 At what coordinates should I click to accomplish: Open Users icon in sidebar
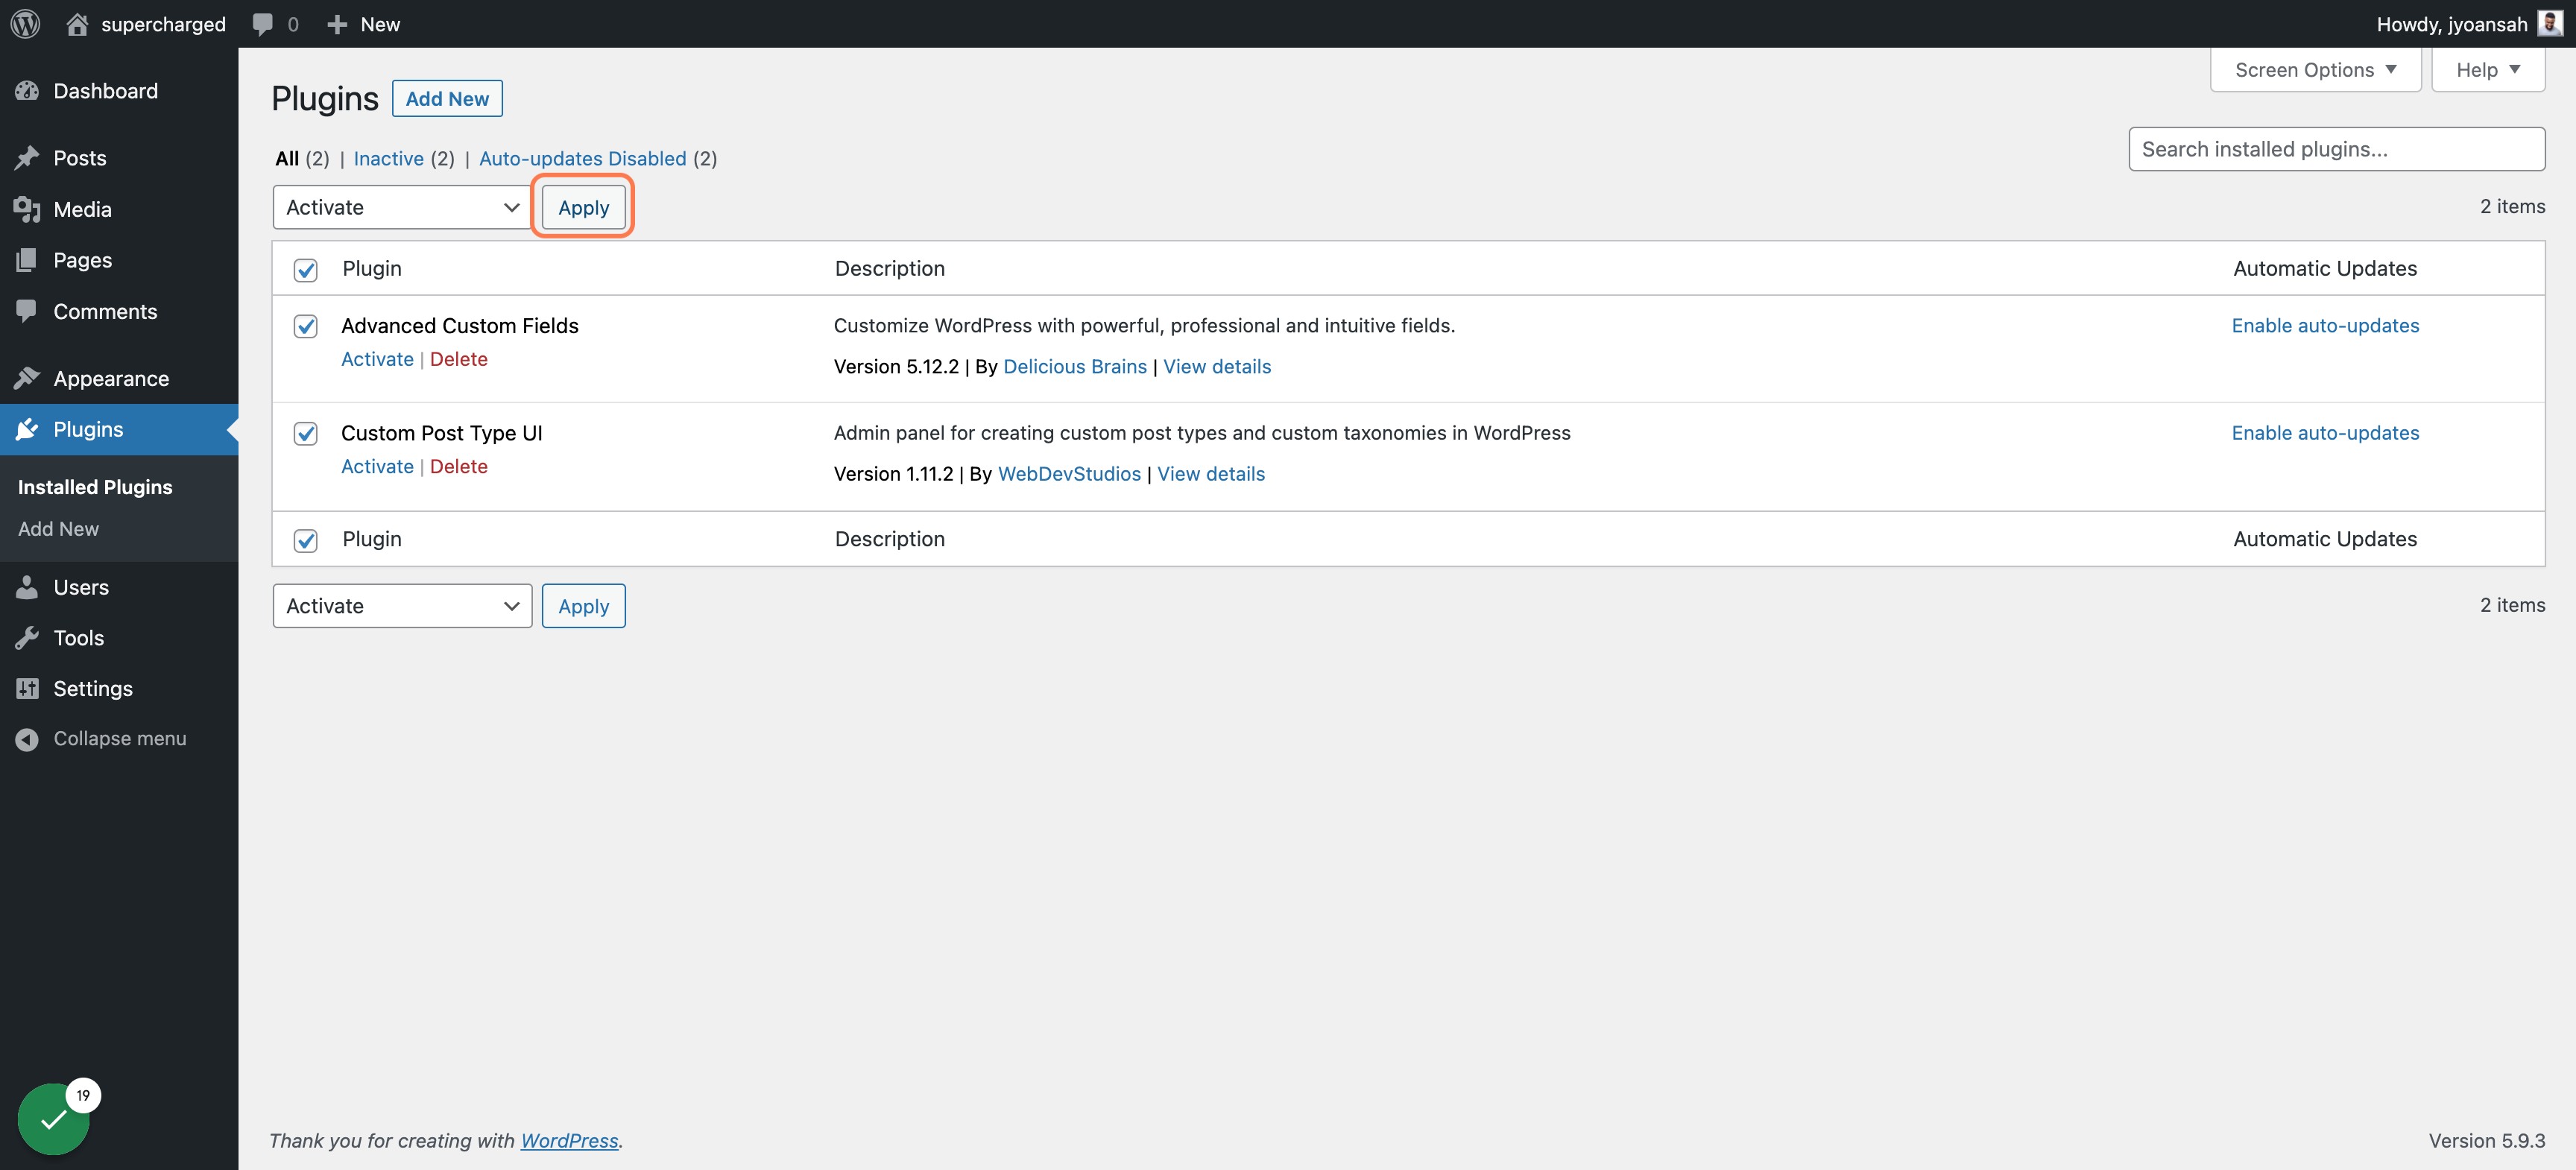pyautogui.click(x=27, y=587)
